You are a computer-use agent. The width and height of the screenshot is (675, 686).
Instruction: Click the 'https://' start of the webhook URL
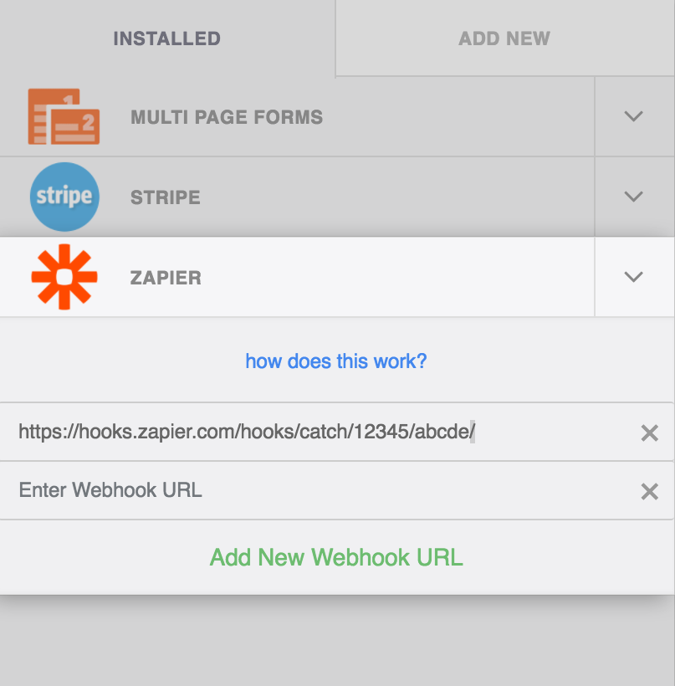pyautogui.click(x=49, y=432)
